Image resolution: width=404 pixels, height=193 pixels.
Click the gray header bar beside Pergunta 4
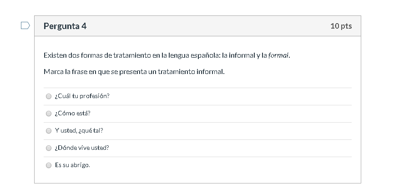205,26
